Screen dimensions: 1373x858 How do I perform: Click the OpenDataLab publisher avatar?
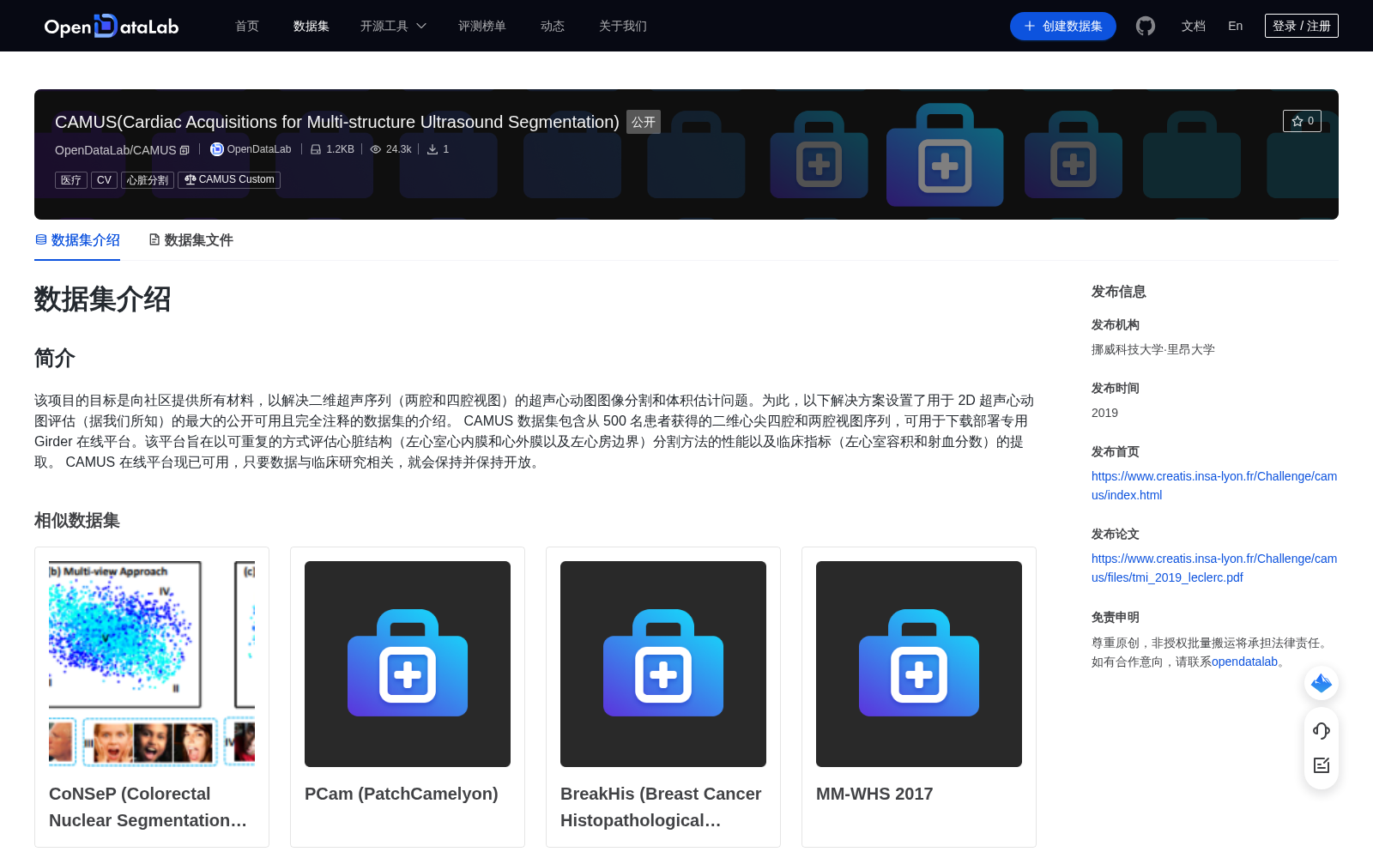tap(217, 149)
